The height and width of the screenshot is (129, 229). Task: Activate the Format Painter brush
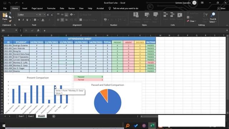coord(10,21)
